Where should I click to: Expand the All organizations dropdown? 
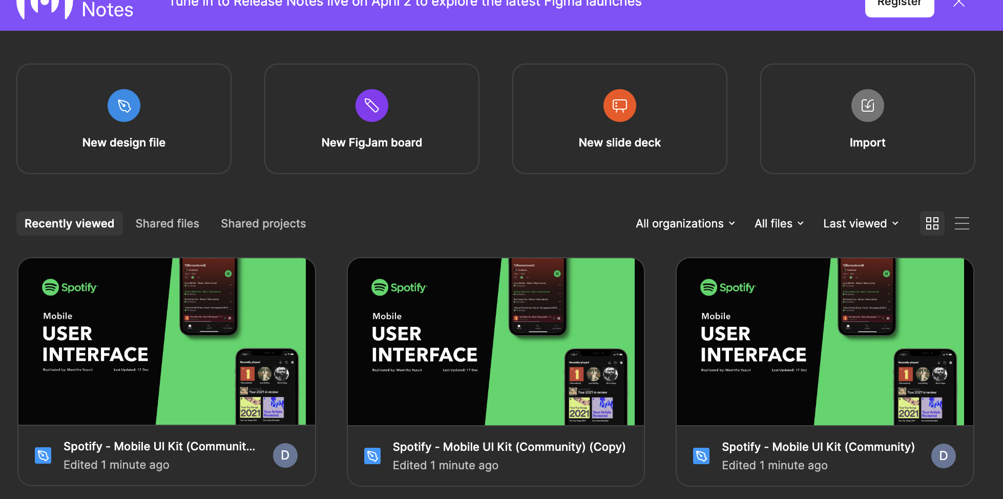[685, 223]
